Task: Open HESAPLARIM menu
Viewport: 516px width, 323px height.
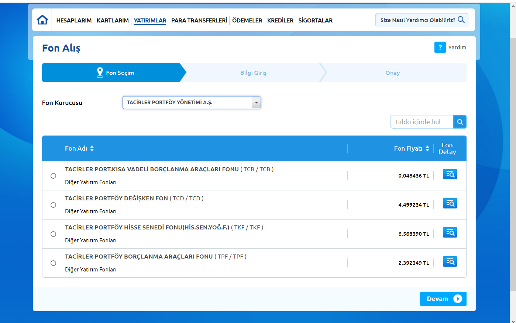Action: click(x=74, y=21)
